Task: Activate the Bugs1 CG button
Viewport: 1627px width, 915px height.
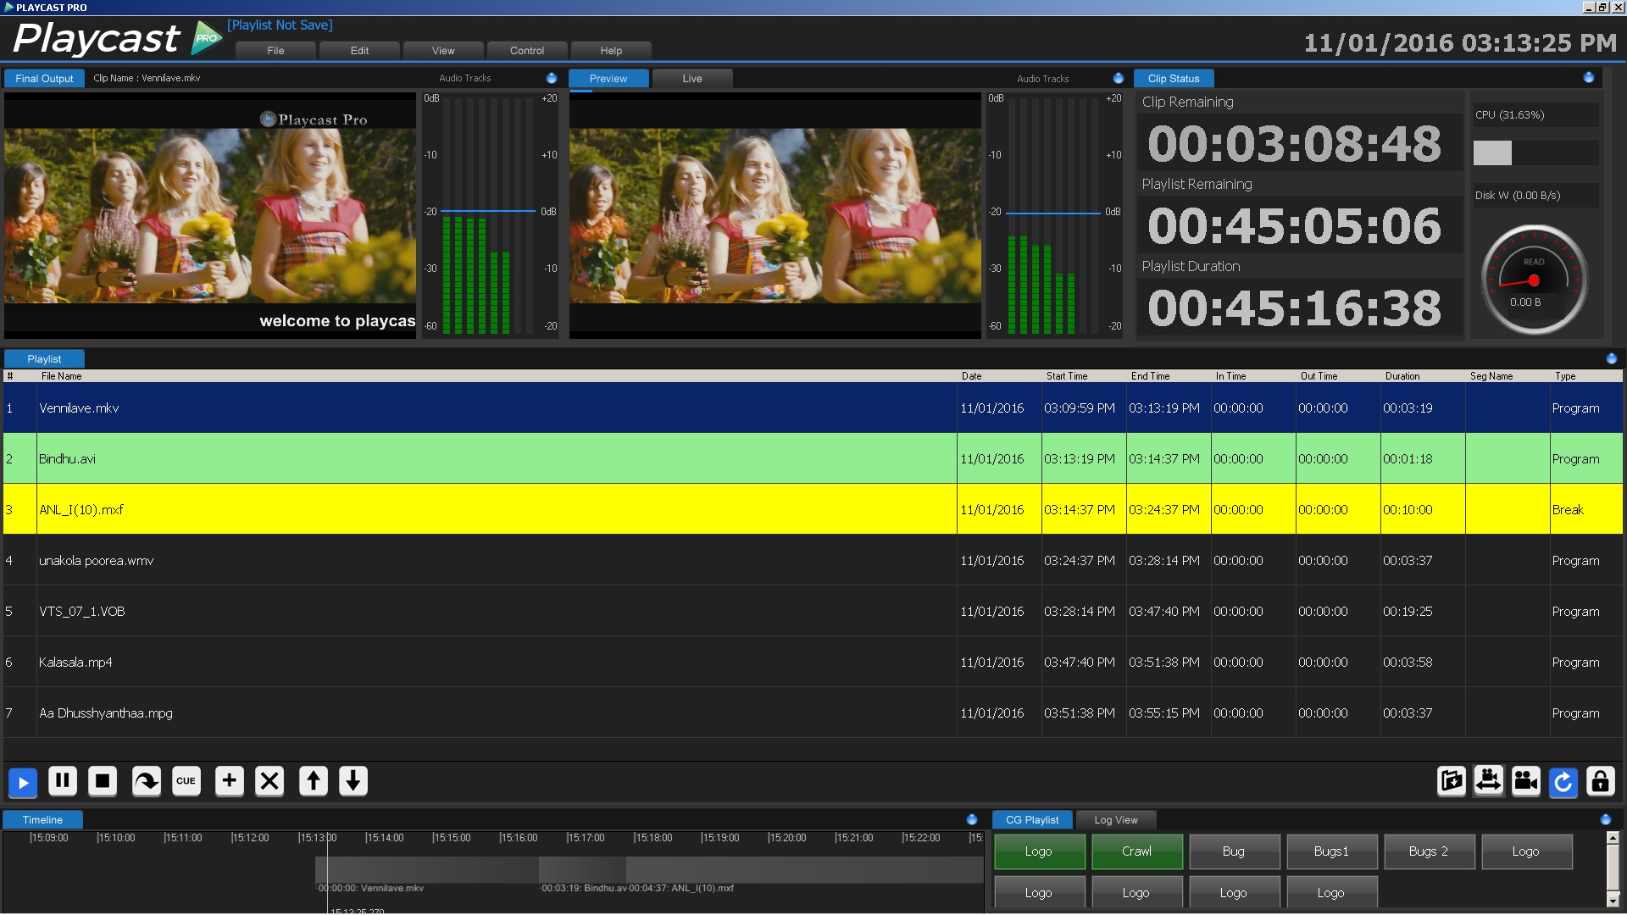Action: pyautogui.click(x=1331, y=851)
